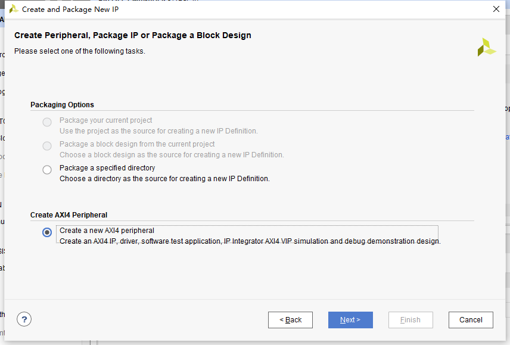The height and width of the screenshot is (345, 510).
Task: Click the "Package your current project" label text
Action: pos(105,120)
